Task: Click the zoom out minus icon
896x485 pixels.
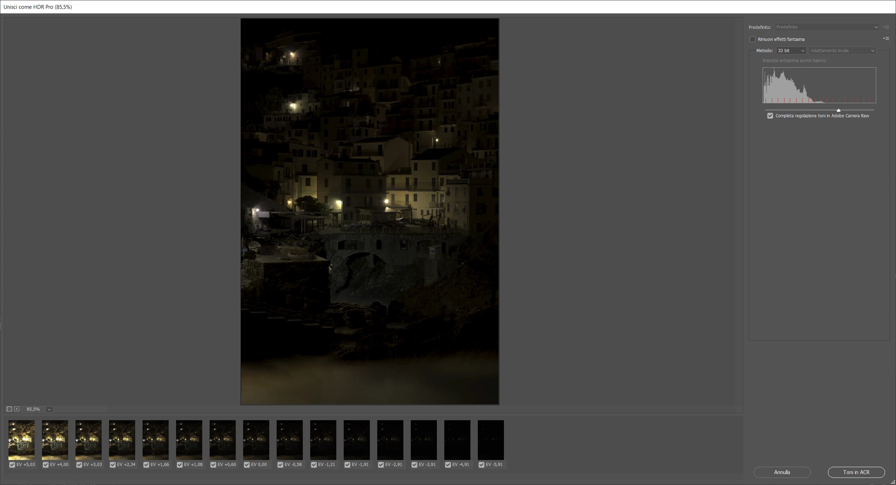Action: pyautogui.click(x=10, y=409)
